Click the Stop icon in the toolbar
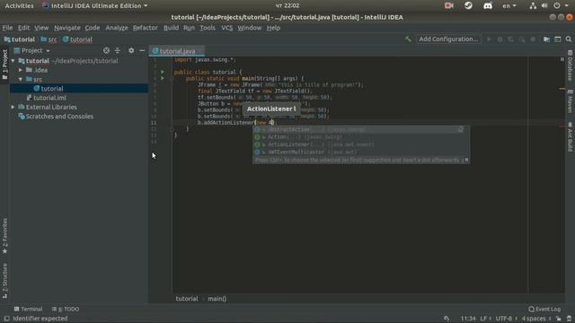Image resolution: width=575 pixels, height=323 pixels. point(533,39)
